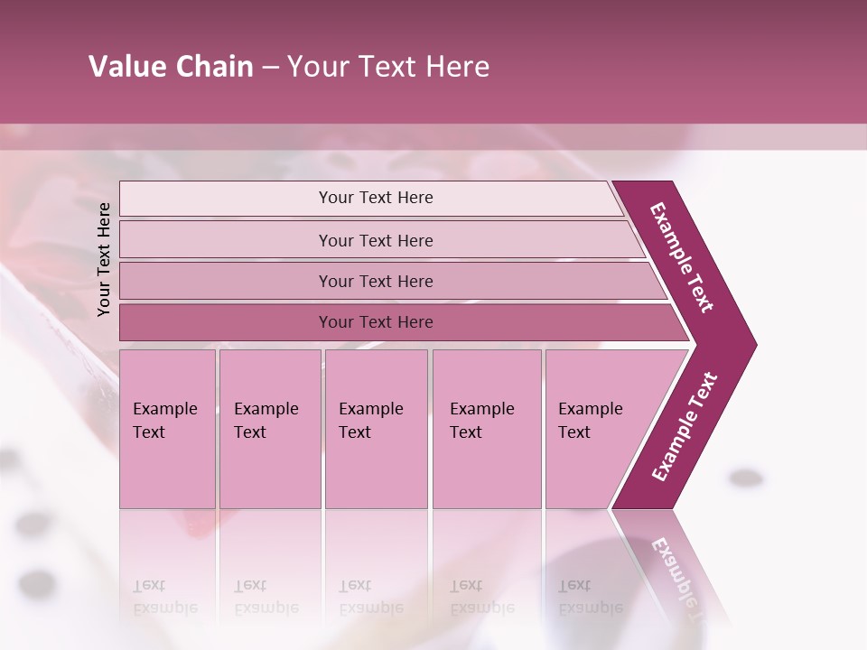Click the vertical rotated "Your Text Here" label
The width and height of the screenshot is (867, 650).
(104, 259)
